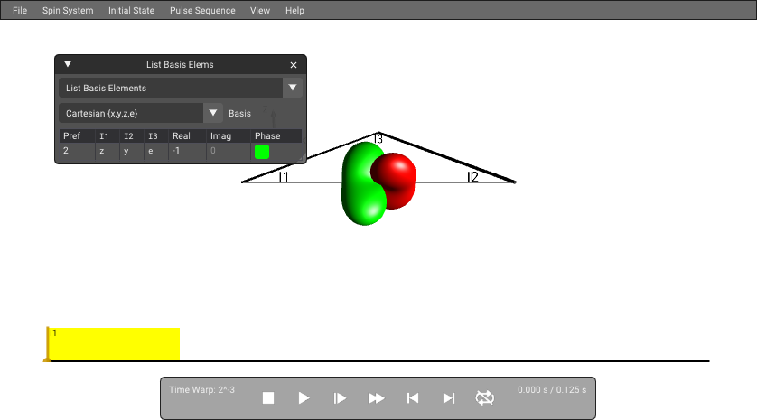Viewport: 757px width, 420px height.
Task: Collapse the List Basis Elems panel triangle
Action: click(68, 64)
